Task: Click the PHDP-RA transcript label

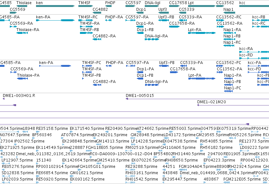Action: [x=114, y=17]
